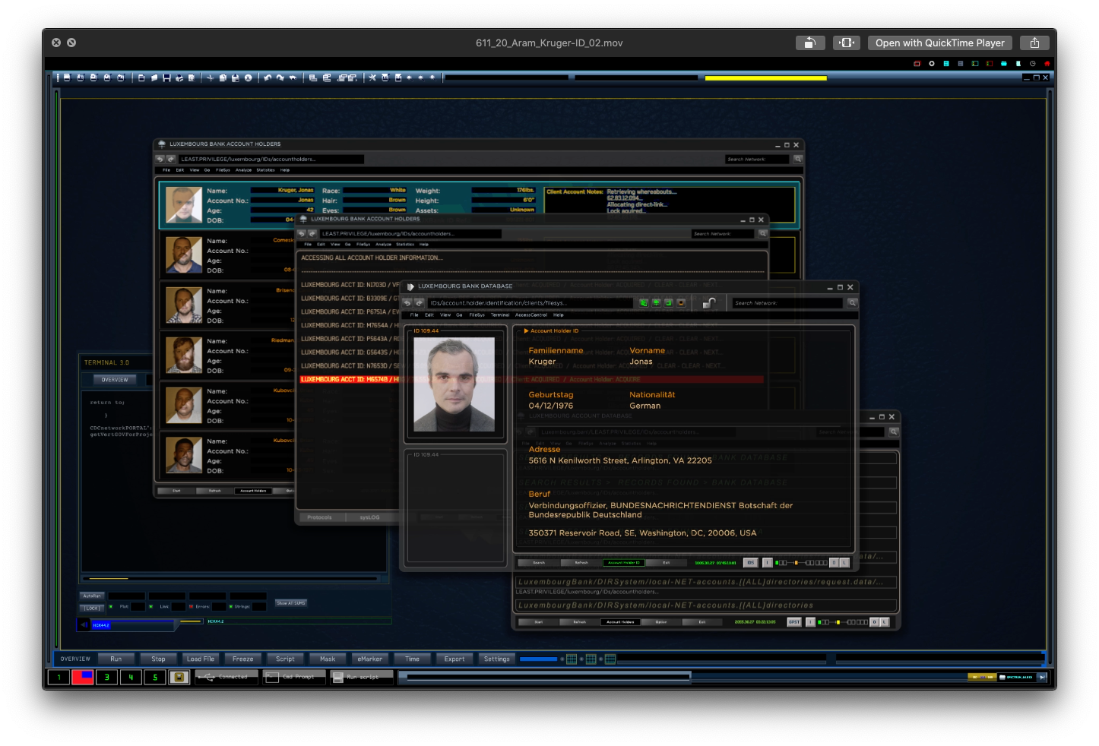Click the undo arrow in top toolbar

[x=268, y=77]
